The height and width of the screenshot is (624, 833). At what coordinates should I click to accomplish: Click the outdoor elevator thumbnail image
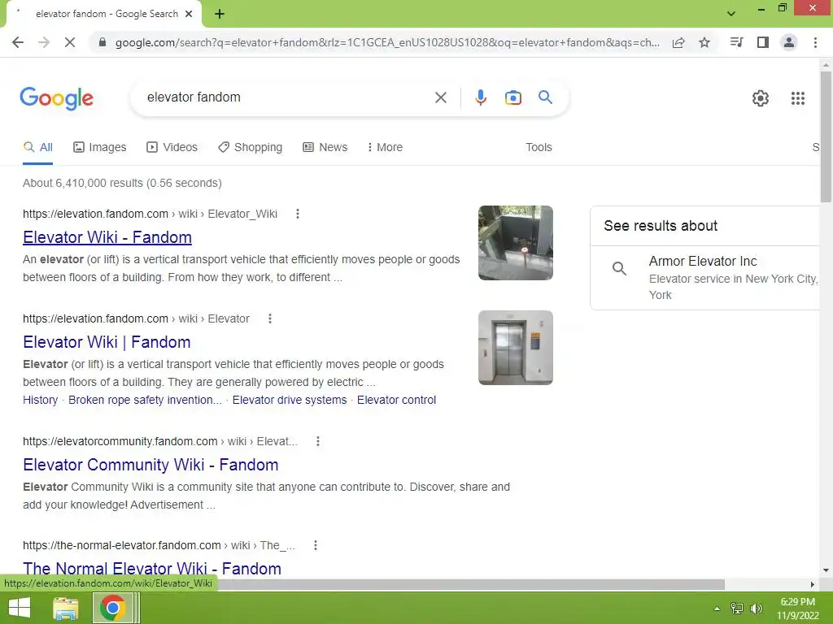pos(515,243)
